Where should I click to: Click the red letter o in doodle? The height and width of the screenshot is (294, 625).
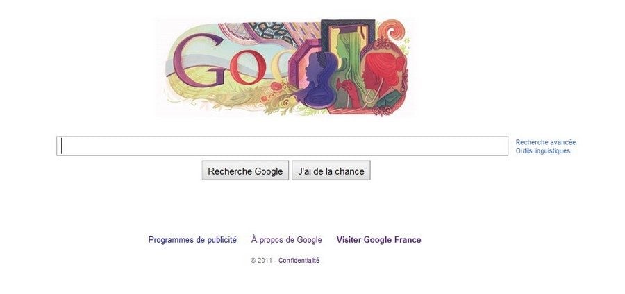click(x=247, y=67)
